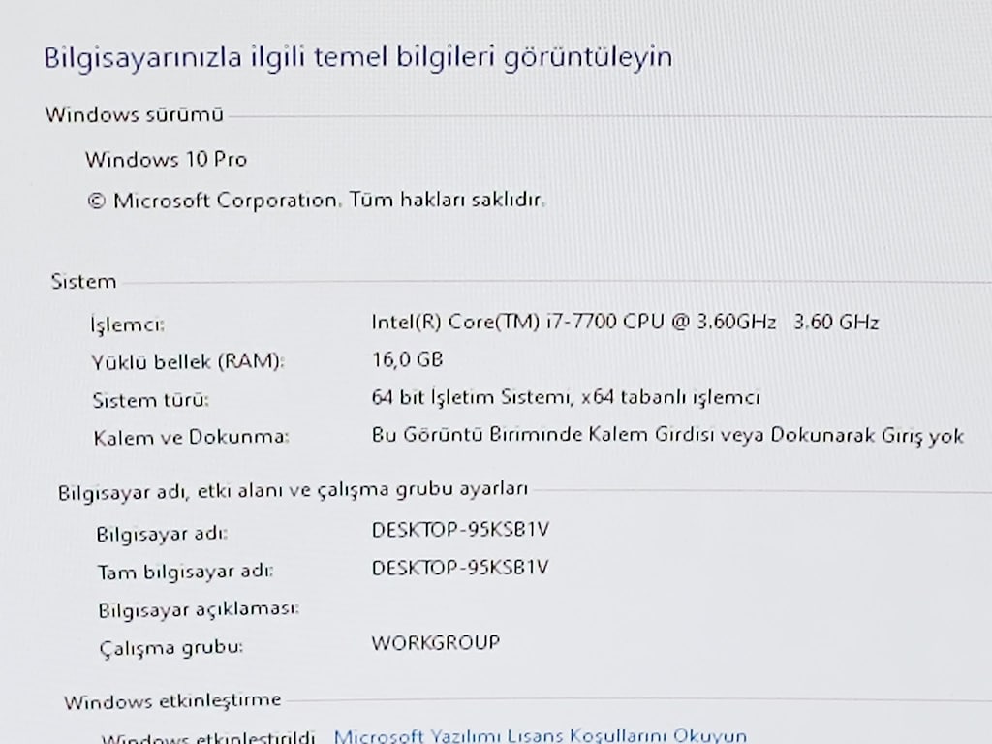This screenshot has width=992, height=744.
Task: Click the 'Tam bilgisayar adı:' label
Action: (x=185, y=572)
